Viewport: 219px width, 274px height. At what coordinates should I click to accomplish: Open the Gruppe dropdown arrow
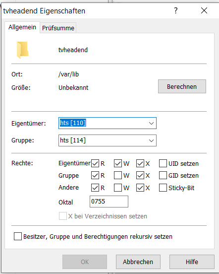[151, 140]
